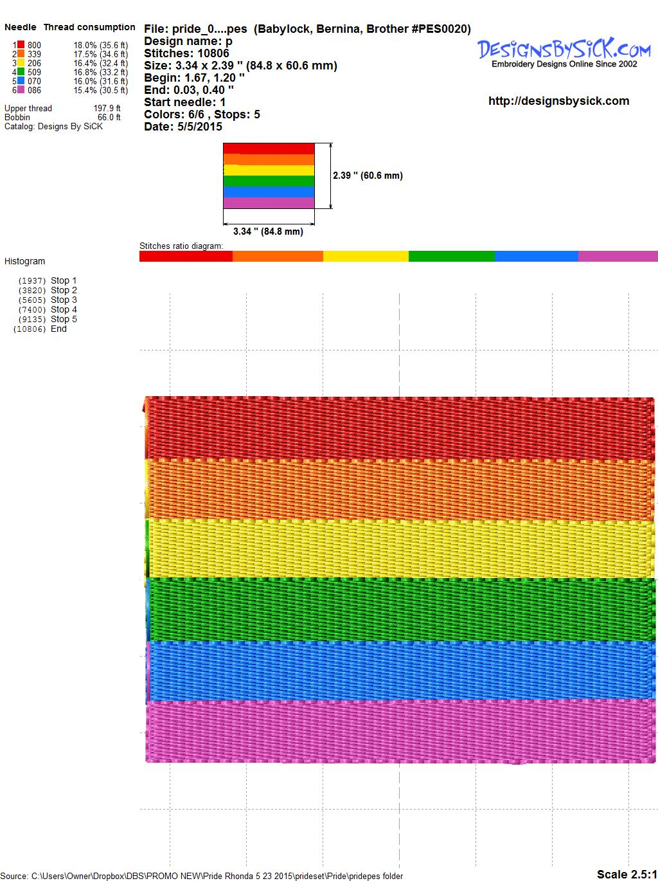Image resolution: width=658 pixels, height=881 pixels.
Task: Select the red needle 1 swatch (800)
Action: (21, 45)
